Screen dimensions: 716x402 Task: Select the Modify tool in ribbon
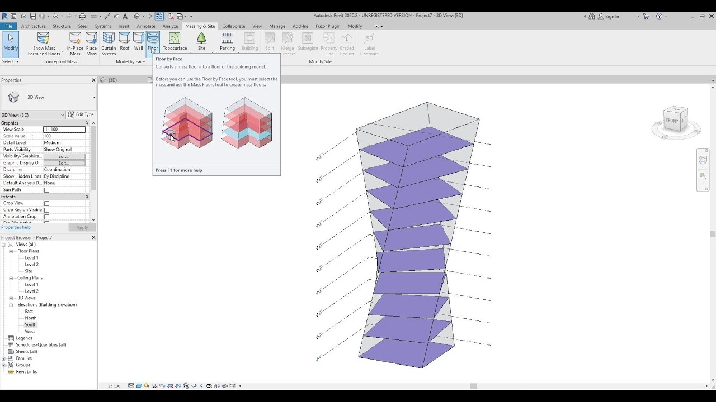11,44
